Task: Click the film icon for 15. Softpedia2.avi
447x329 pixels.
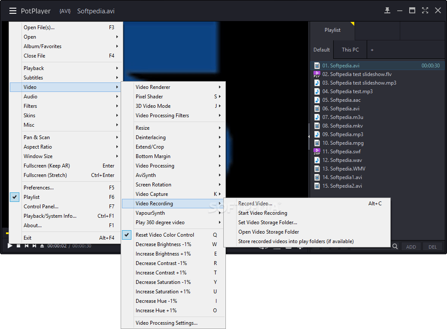Action: 317,186
